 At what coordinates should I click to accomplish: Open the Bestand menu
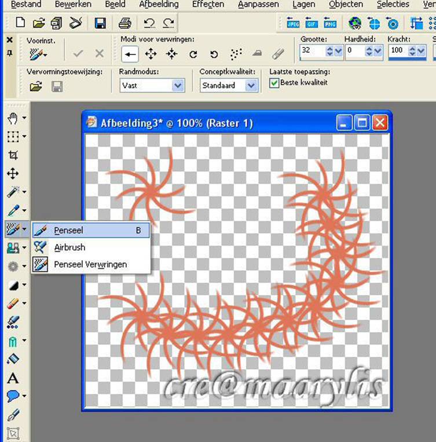26,4
